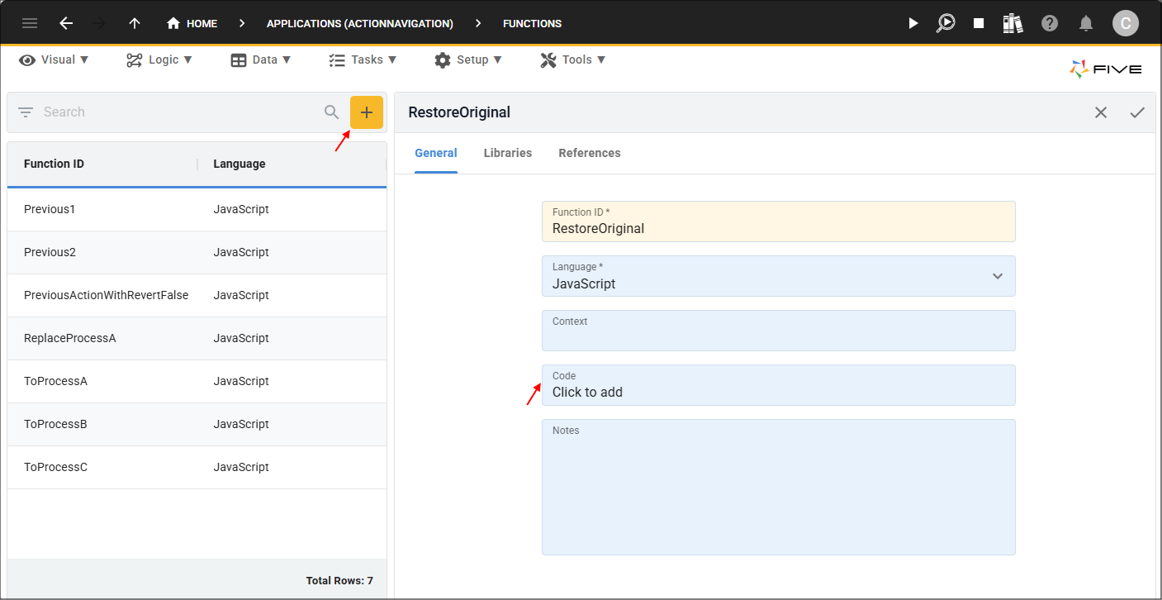View notifications bell icon

coord(1087,23)
